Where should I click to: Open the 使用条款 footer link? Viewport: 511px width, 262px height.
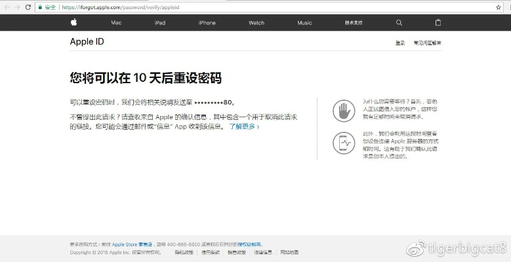pyautogui.click(x=210, y=252)
